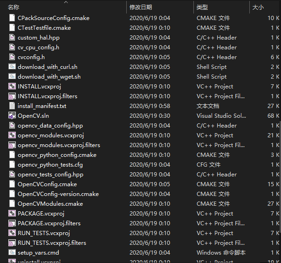Click the 2020/6/19 0:58 date of install_manifest.txt
This screenshot has height=263, width=281.
150,106
